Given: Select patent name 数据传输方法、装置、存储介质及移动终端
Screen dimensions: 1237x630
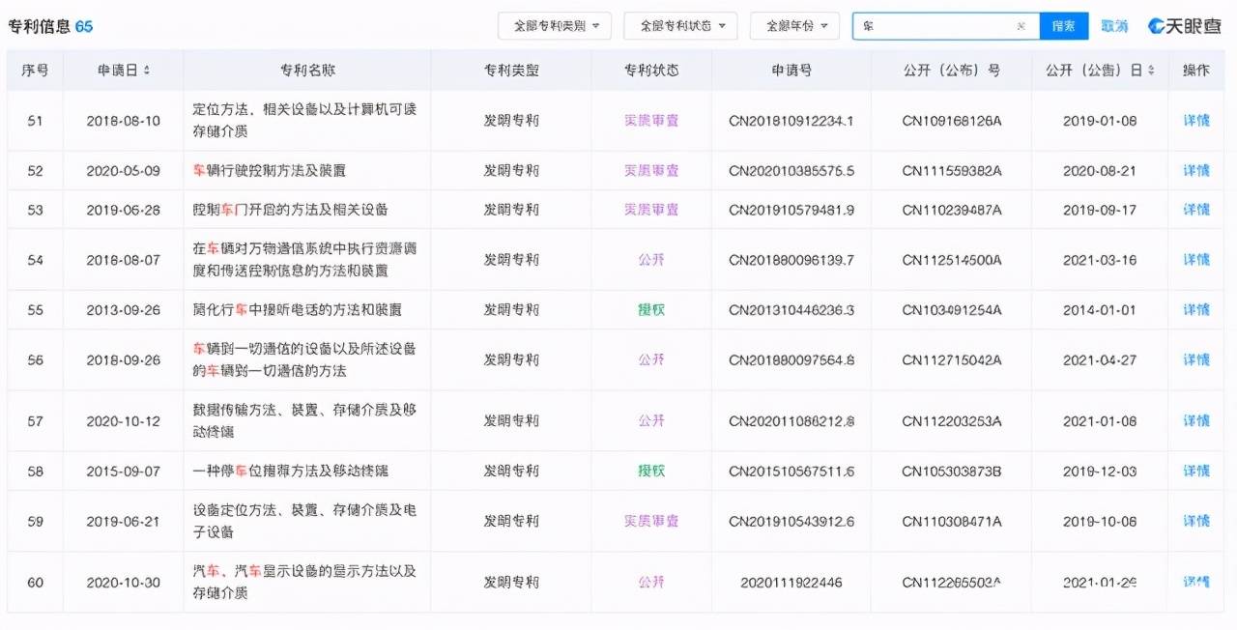Looking at the screenshot, I should coord(304,420).
